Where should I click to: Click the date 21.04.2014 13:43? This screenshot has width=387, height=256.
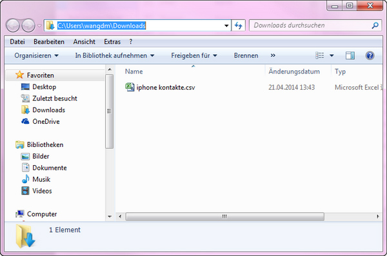click(292, 88)
